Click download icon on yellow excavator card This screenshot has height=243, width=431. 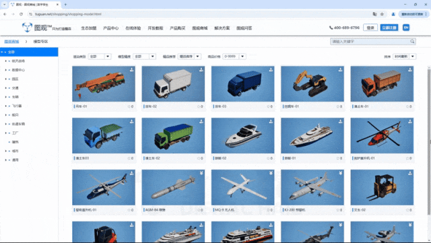[340, 69]
